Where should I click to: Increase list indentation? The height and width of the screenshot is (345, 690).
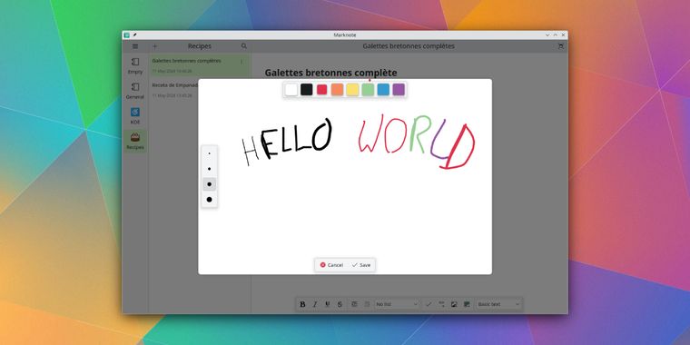(x=354, y=304)
